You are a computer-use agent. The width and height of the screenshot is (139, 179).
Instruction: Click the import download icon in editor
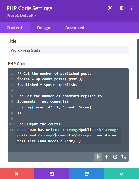115,157
